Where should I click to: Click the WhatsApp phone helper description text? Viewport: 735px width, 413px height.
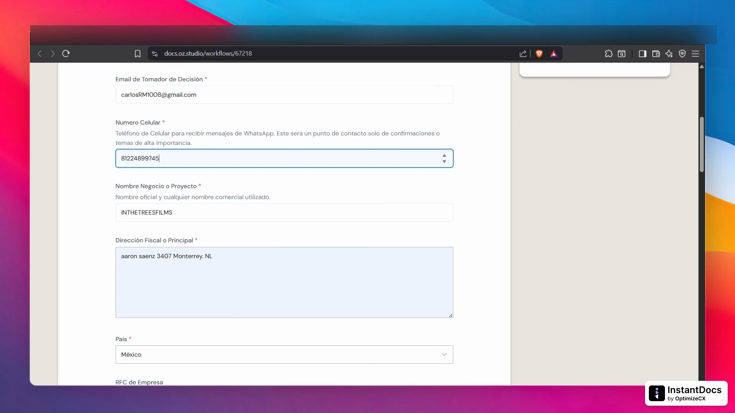coord(278,138)
